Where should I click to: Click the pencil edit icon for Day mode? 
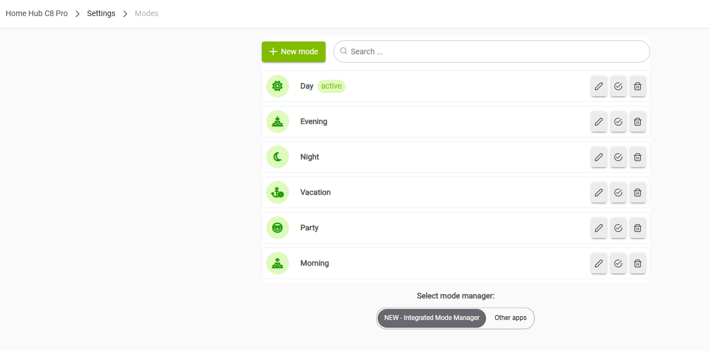pos(599,86)
